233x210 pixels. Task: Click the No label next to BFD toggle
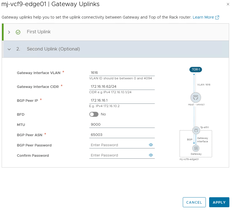pos(103,114)
